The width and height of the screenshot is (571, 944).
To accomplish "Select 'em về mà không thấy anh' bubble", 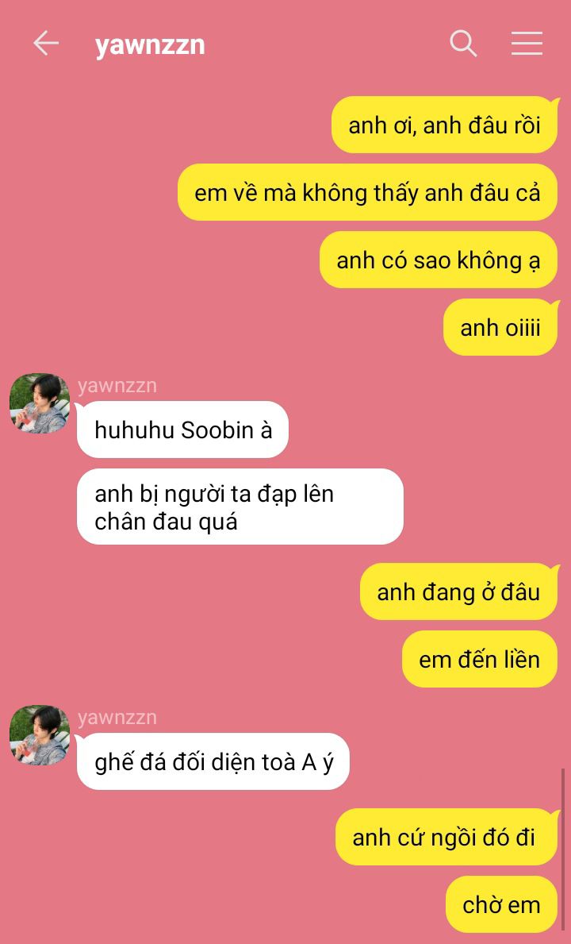I will pyautogui.click(x=368, y=193).
